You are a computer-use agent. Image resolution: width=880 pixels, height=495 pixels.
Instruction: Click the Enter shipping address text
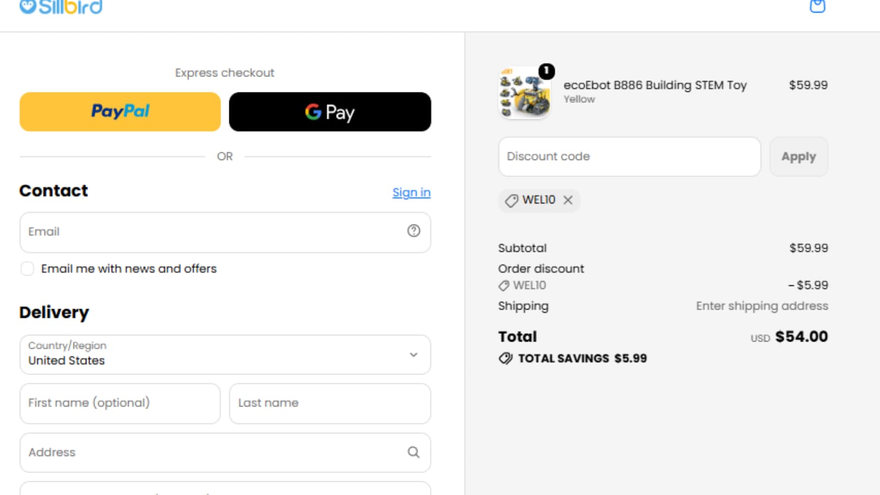point(762,306)
